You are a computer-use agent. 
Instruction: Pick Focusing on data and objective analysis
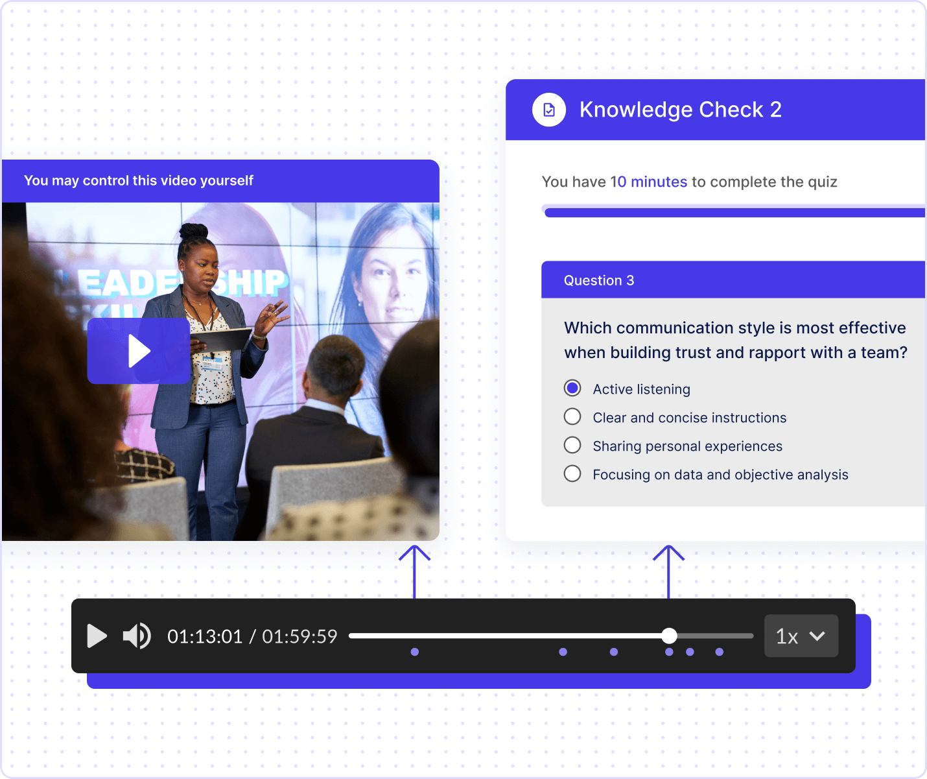[572, 473]
